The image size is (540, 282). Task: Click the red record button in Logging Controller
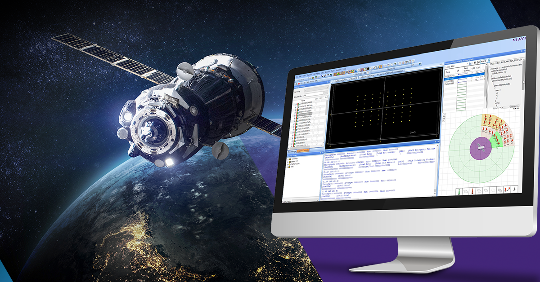(299, 84)
